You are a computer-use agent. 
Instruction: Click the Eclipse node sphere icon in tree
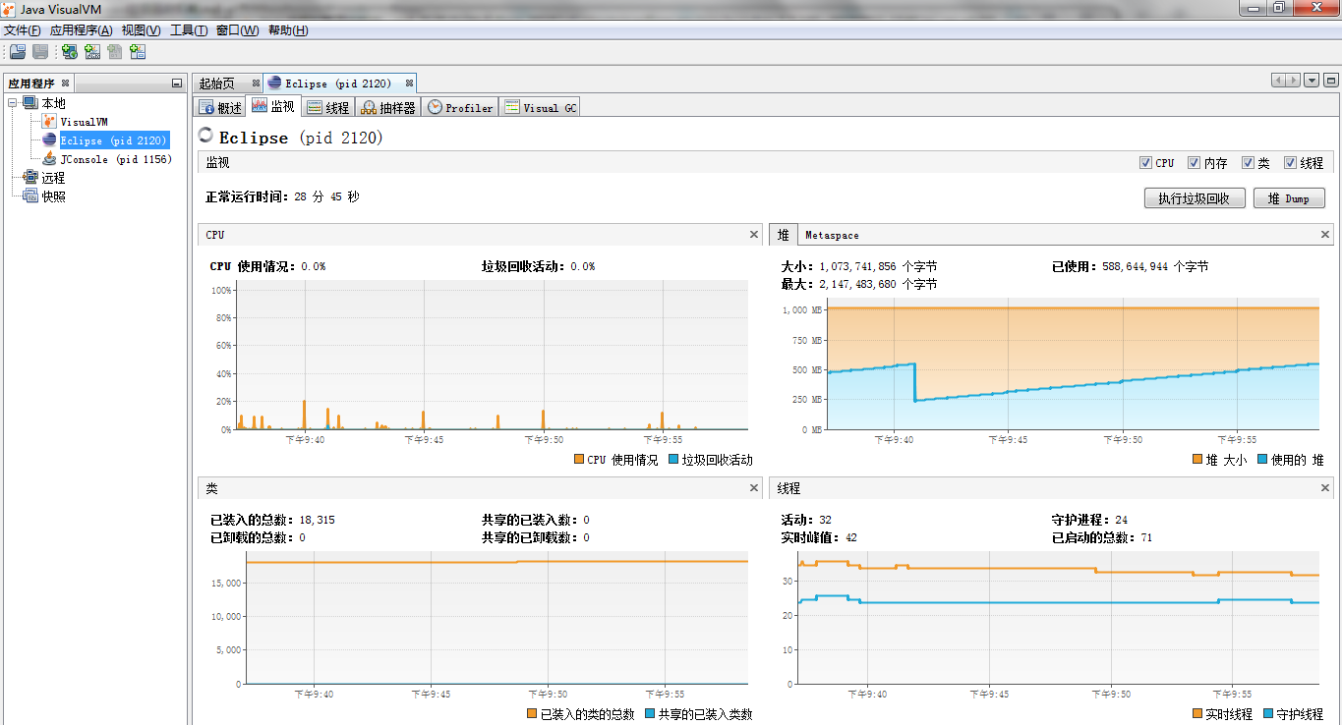[49, 140]
